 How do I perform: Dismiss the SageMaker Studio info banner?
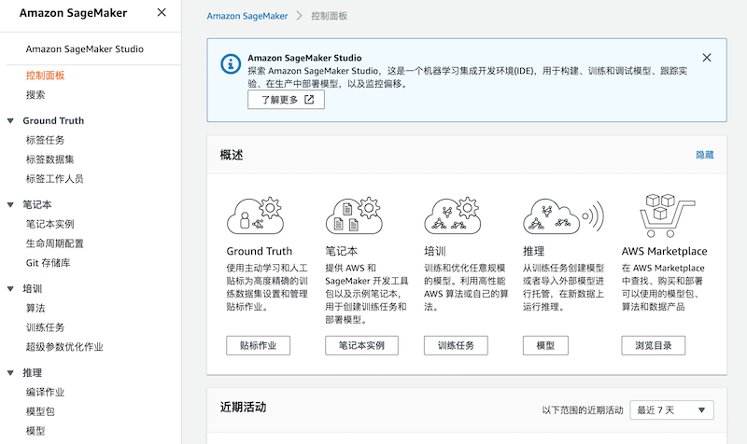[x=707, y=58]
